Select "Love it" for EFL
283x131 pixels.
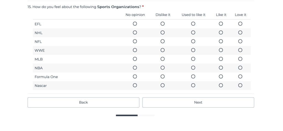(240, 24)
